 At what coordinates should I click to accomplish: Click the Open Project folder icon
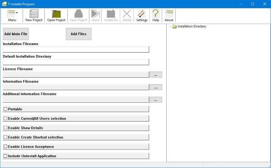click(56, 14)
